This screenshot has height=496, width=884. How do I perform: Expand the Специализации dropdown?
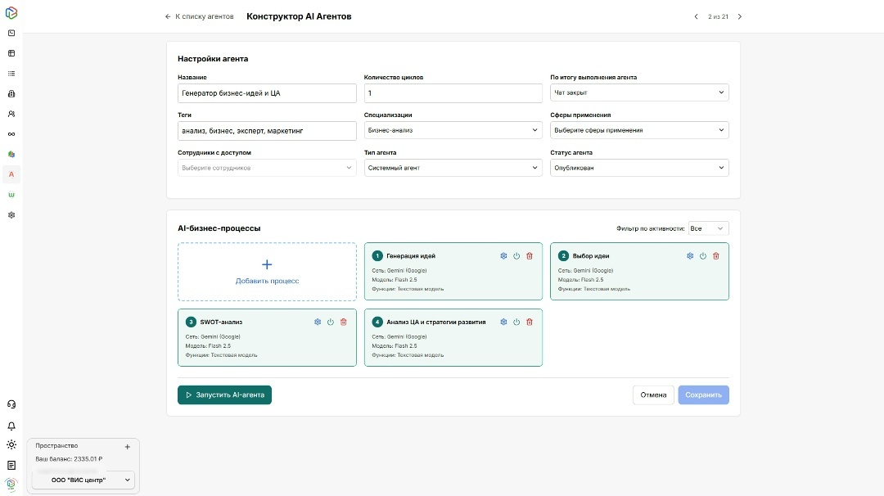coord(453,130)
